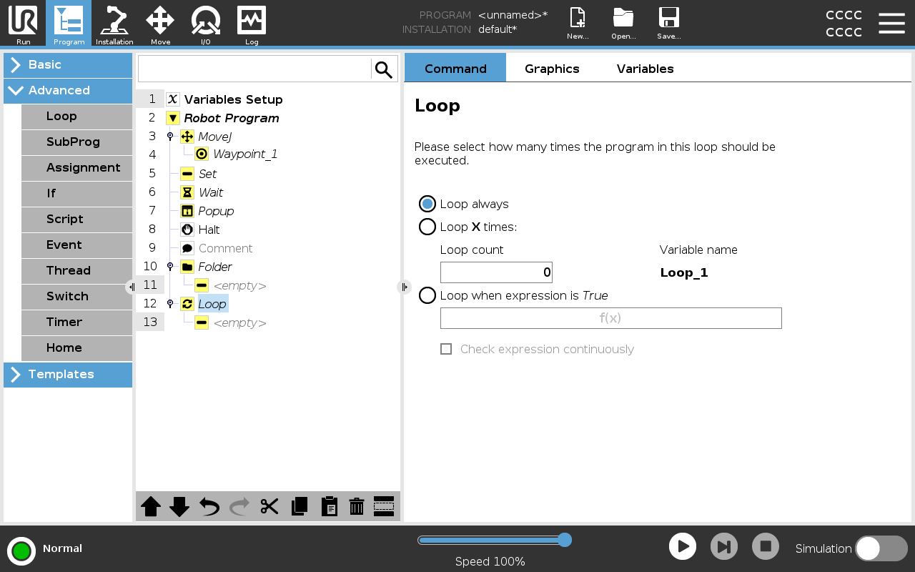Select Loop when expression is True option
915x572 pixels.
click(x=427, y=295)
